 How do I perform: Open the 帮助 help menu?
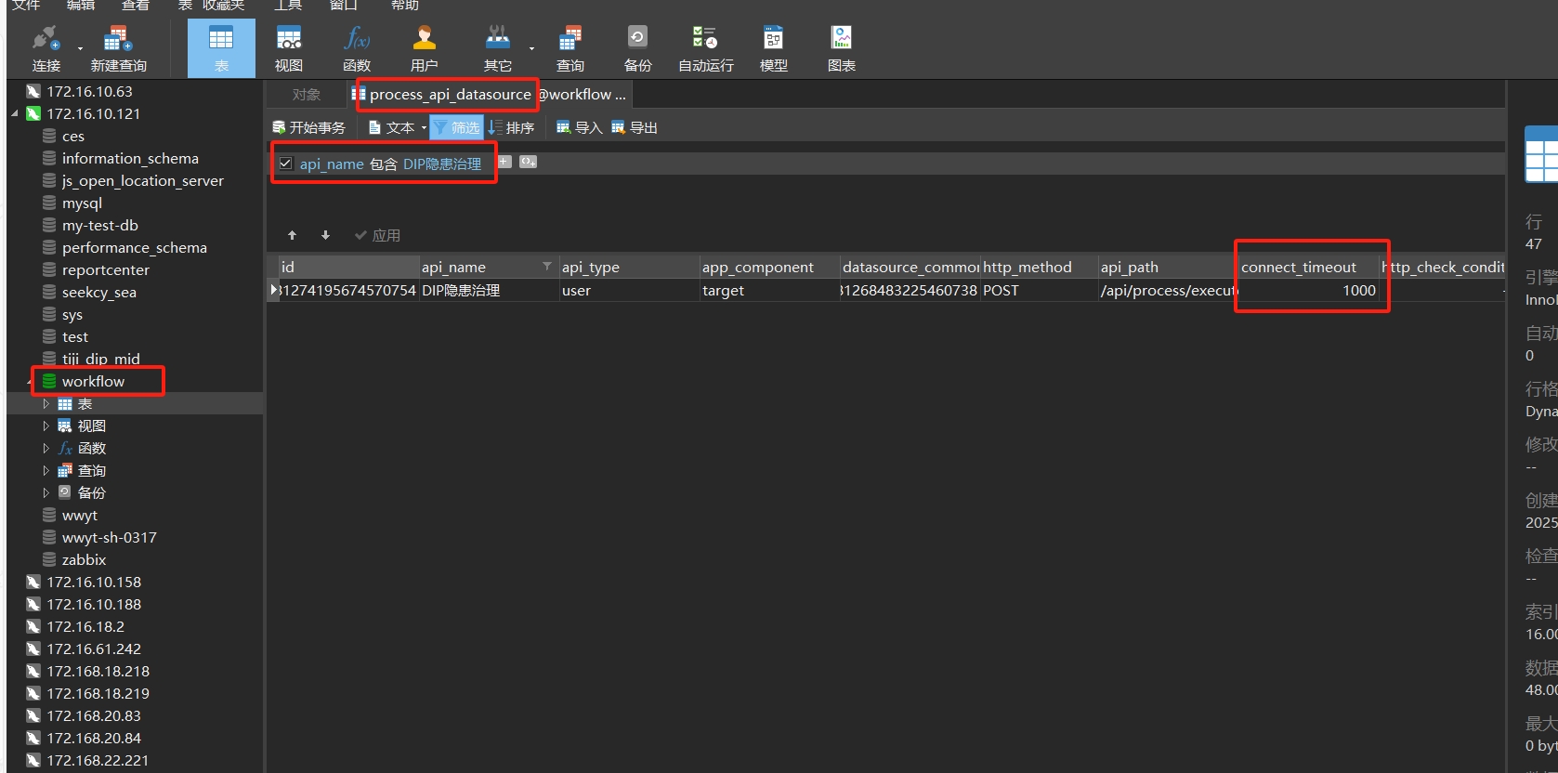tap(404, 6)
